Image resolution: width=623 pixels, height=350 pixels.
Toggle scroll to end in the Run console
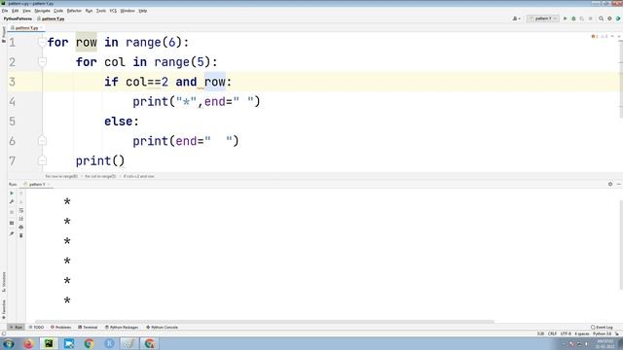coord(21,219)
